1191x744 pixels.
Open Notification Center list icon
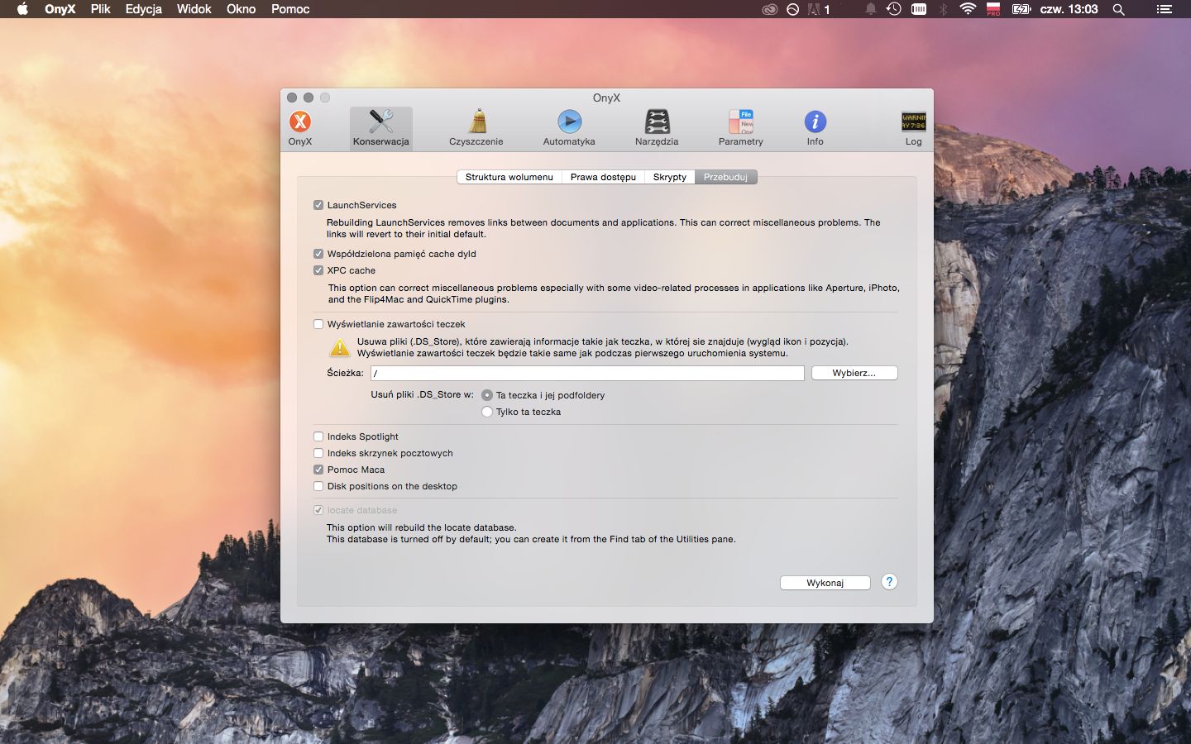(x=1164, y=9)
